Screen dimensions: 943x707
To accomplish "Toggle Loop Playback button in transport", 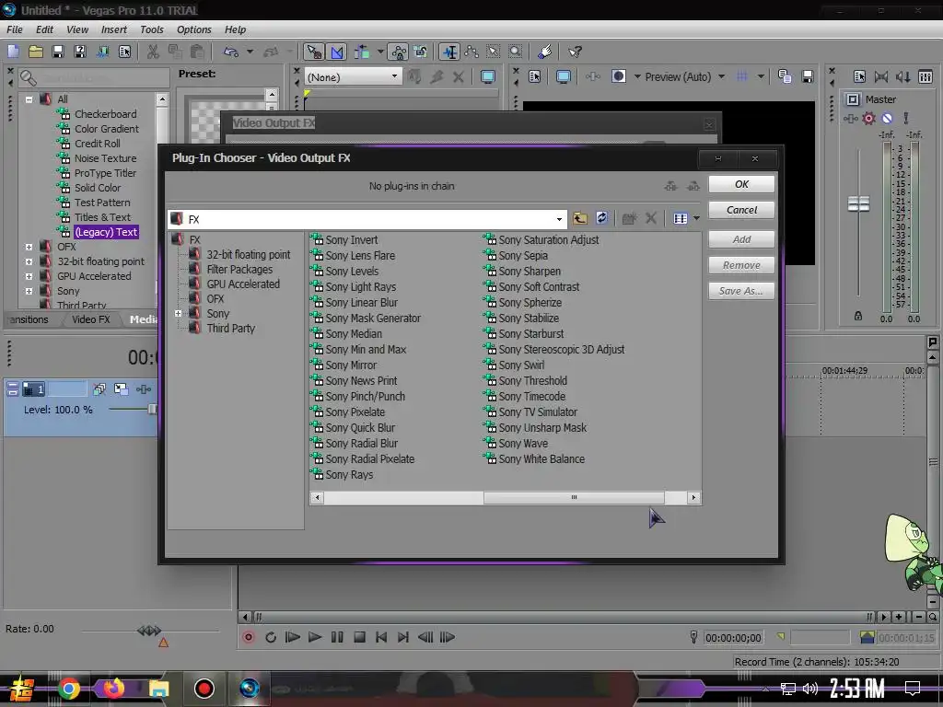I will pyautogui.click(x=270, y=637).
